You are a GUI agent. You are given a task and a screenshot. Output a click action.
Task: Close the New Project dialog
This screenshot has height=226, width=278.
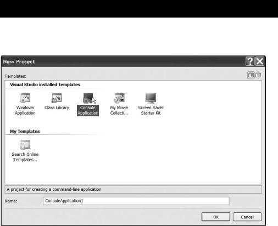(x=260, y=61)
